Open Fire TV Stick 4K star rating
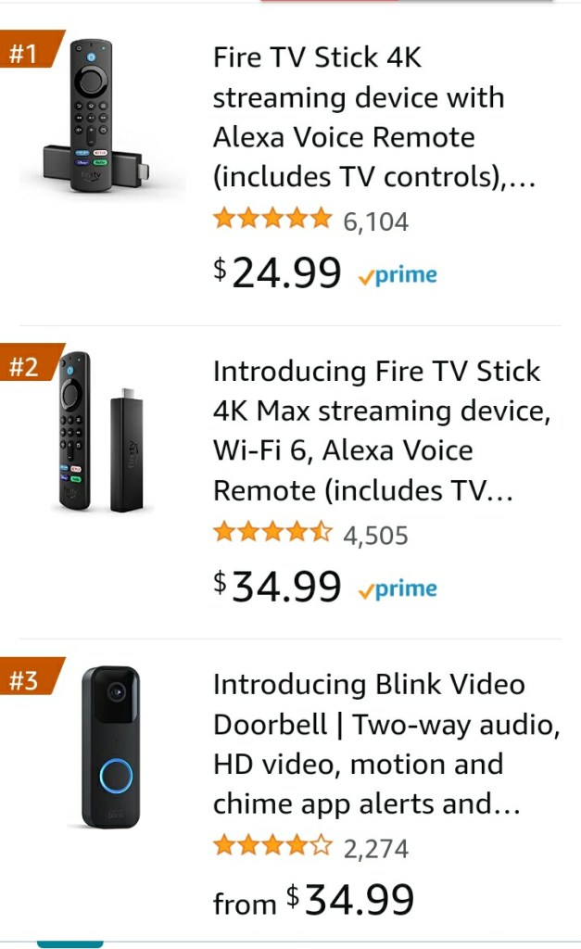 click(x=272, y=220)
